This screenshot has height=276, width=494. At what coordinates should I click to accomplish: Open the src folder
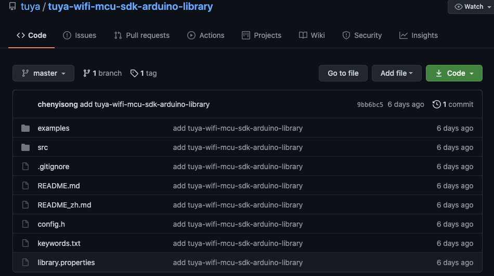point(43,147)
